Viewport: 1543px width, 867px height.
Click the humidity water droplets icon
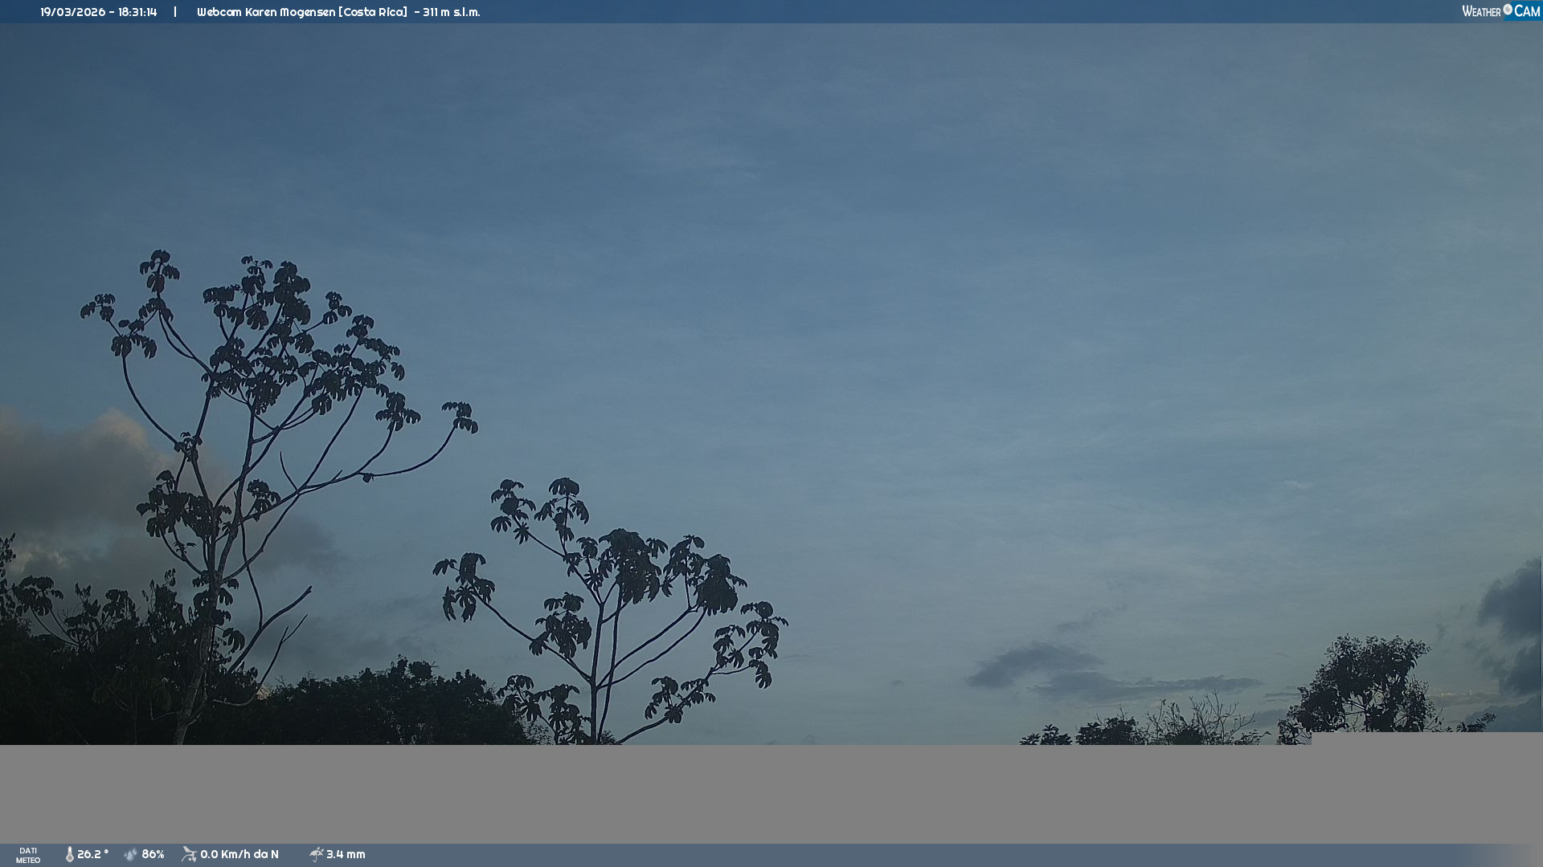pyautogui.click(x=131, y=854)
